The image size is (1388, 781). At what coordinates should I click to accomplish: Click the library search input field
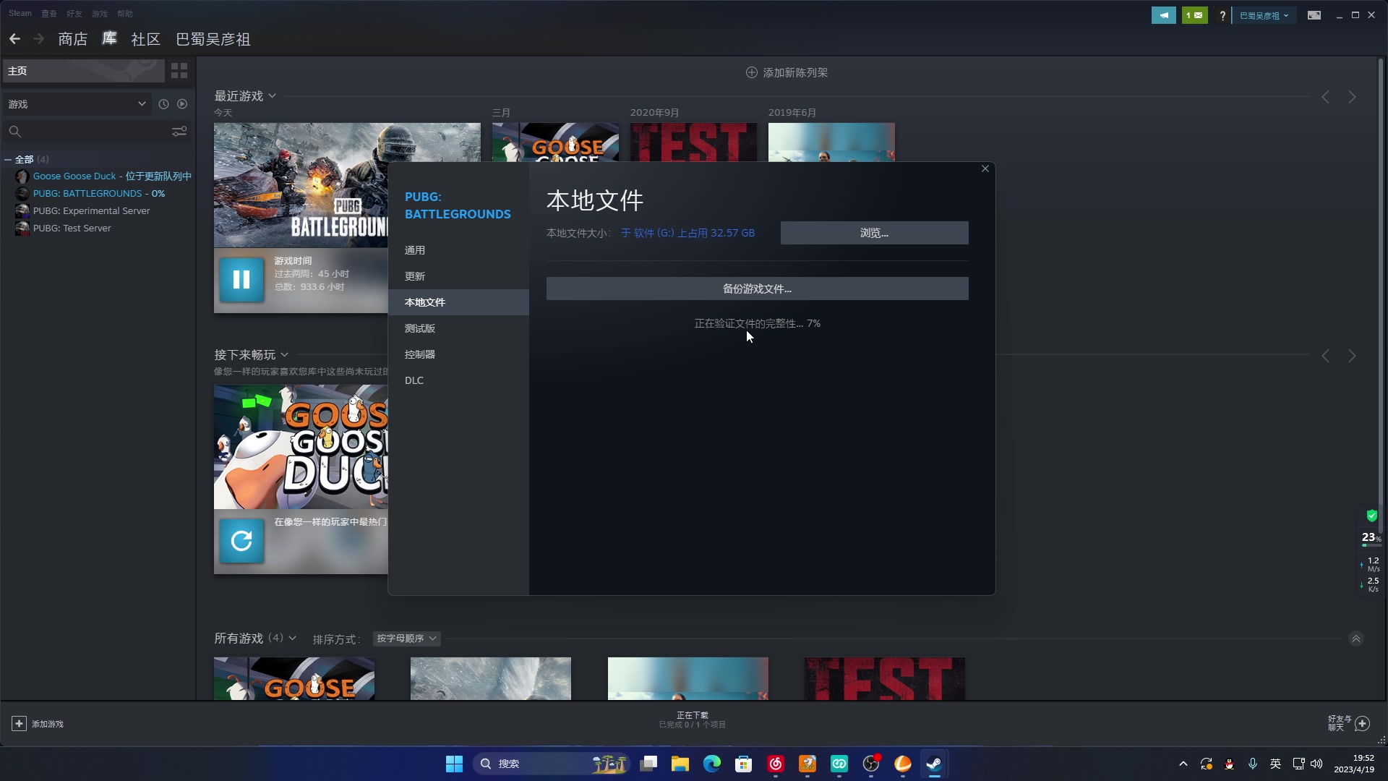tap(96, 132)
